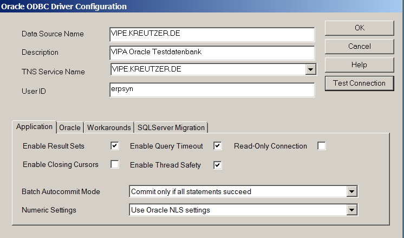Click the User ID input field
404x238 pixels.
[211, 89]
